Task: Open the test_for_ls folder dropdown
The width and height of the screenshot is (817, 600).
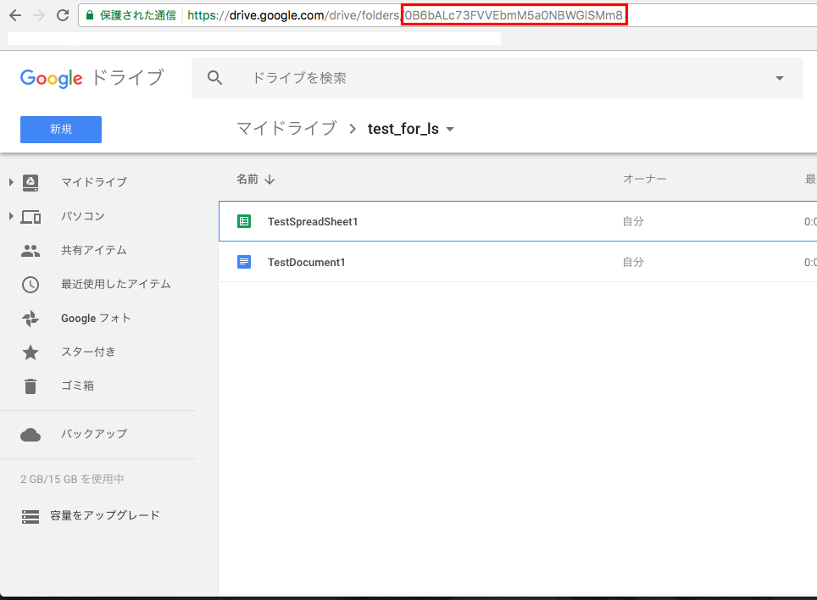Action: (450, 130)
